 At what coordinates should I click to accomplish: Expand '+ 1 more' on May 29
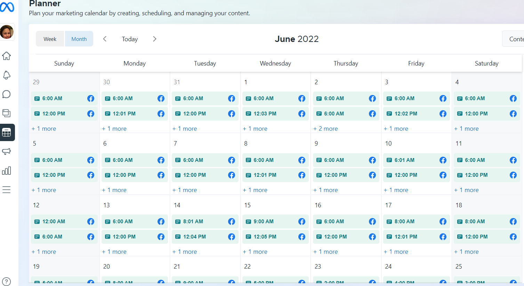coord(44,129)
